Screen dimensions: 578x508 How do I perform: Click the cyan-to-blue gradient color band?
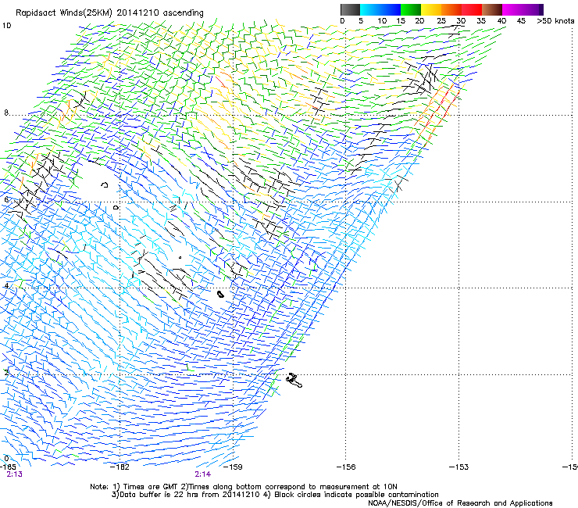(x=380, y=9)
